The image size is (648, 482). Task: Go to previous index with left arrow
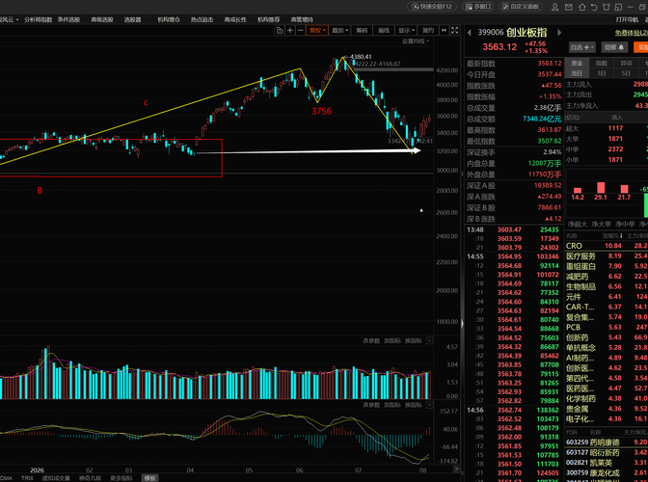click(x=470, y=32)
